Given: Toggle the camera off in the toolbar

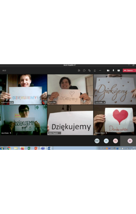Looking at the screenshot, I should 108,71.
